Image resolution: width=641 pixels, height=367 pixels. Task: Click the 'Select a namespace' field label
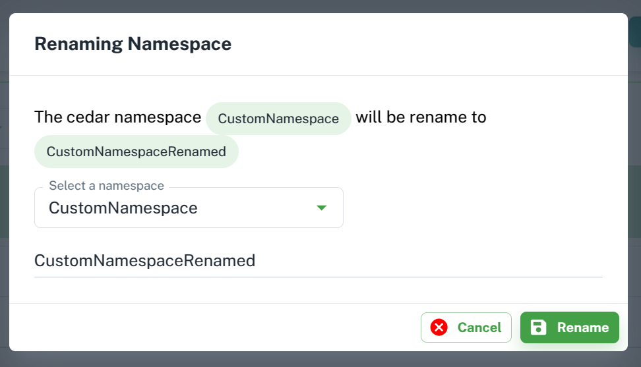(x=106, y=186)
